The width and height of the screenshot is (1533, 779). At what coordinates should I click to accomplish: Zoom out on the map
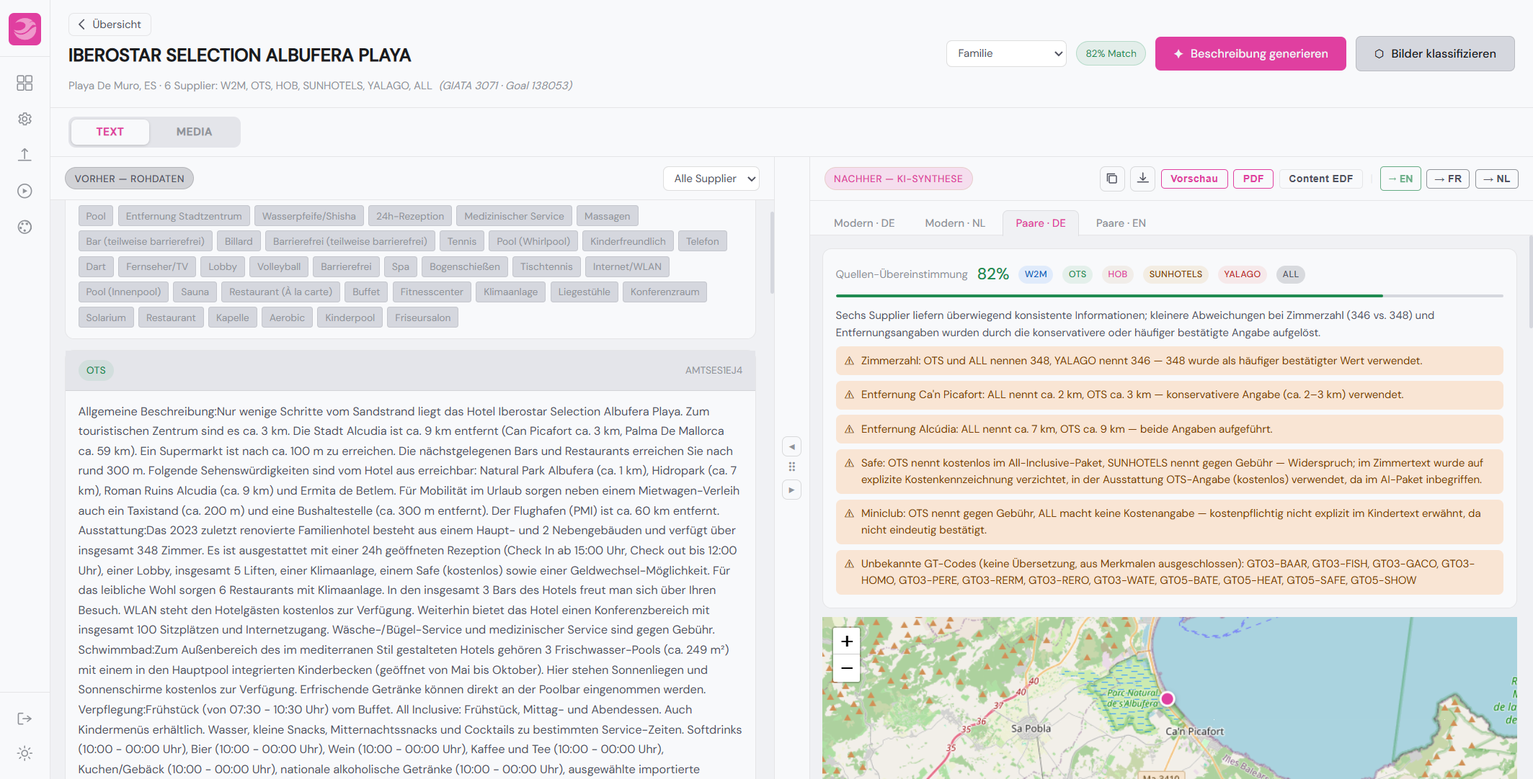coord(847,668)
